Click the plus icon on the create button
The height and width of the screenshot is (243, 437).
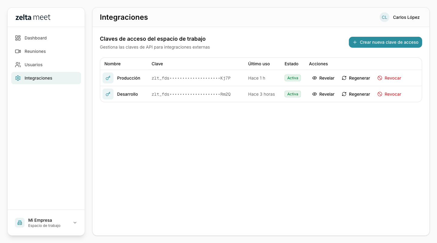(x=354, y=42)
